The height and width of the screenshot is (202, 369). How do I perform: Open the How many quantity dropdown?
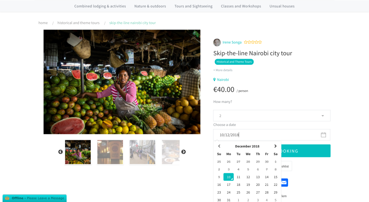272,116
